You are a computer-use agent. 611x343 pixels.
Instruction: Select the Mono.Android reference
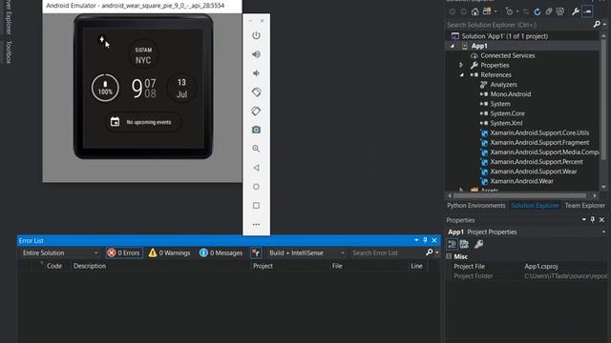pyautogui.click(x=510, y=94)
